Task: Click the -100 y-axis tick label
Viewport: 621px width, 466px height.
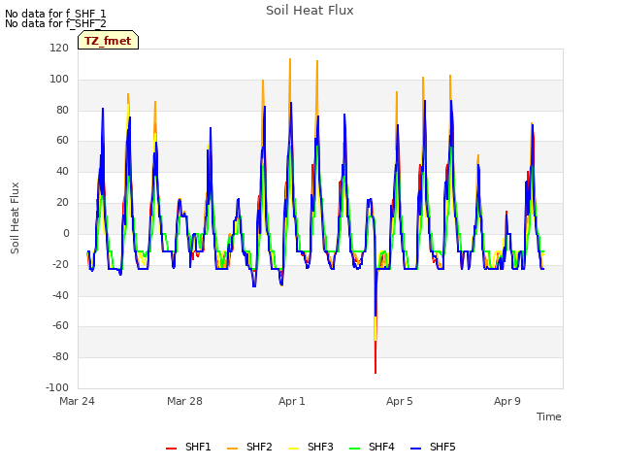Action: pyautogui.click(x=57, y=387)
